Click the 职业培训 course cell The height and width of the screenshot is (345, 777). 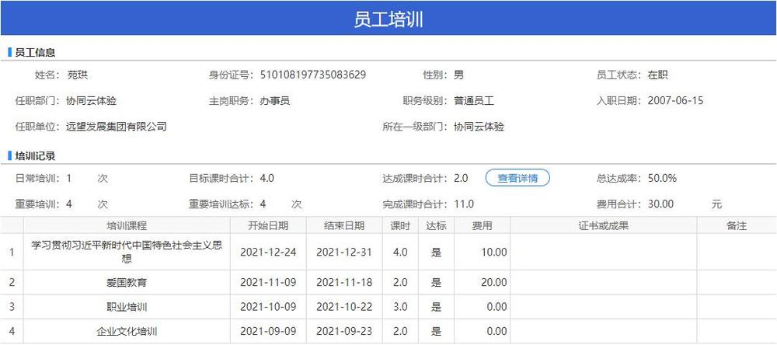point(127,307)
